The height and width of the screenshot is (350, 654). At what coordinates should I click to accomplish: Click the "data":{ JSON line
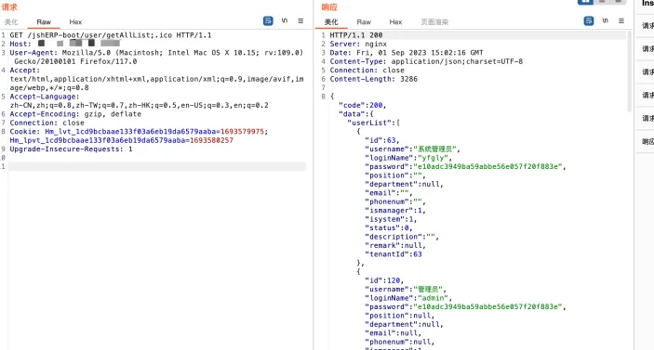click(x=355, y=114)
